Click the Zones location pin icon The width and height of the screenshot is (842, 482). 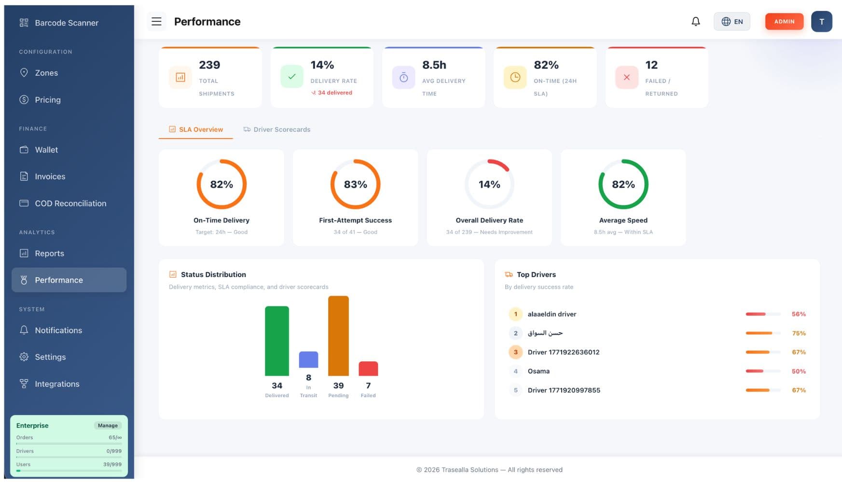point(24,73)
